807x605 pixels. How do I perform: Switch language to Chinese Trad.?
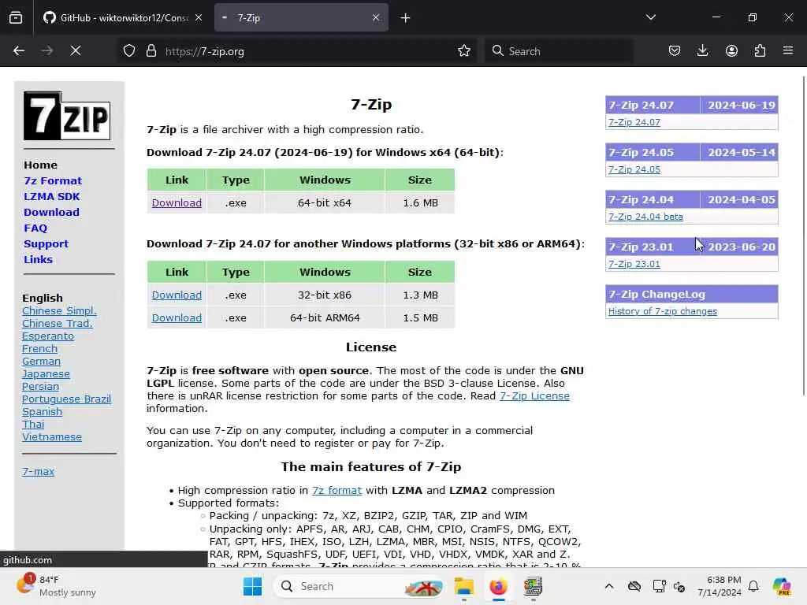(x=57, y=324)
